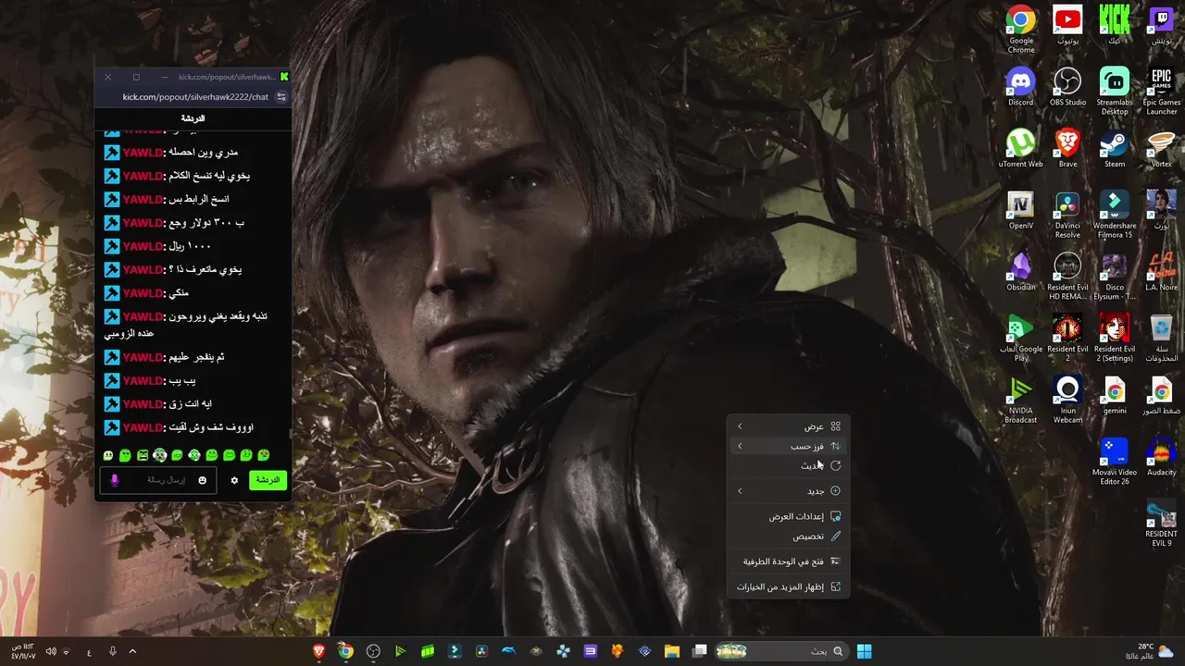Select the Disco Elysium desktop icon
Image resolution: width=1185 pixels, height=666 pixels.
1115,276
